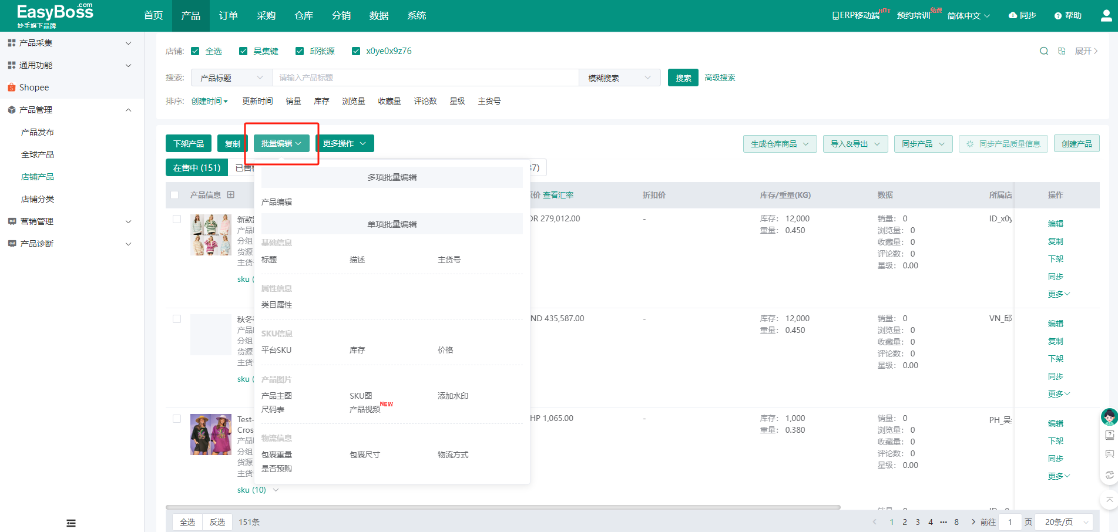Open the 同步产品 dropdown
The height and width of the screenshot is (532, 1118).
tap(924, 144)
